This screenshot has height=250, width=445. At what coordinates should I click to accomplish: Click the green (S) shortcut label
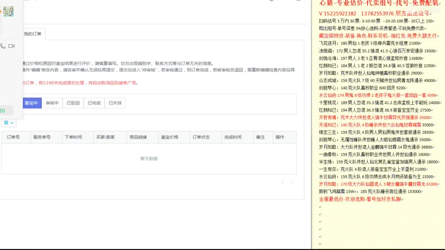2,110
